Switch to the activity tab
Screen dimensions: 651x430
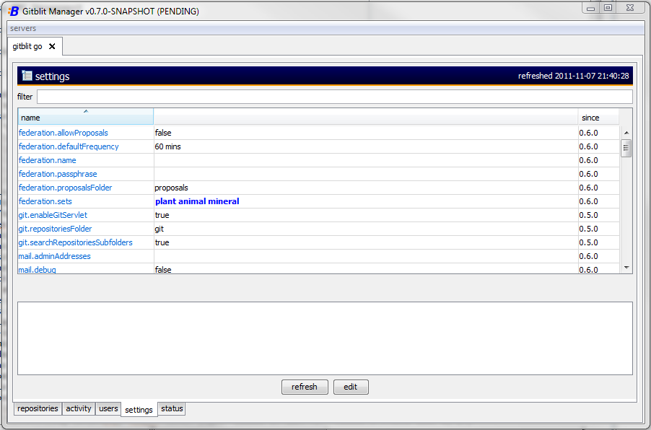[79, 408]
